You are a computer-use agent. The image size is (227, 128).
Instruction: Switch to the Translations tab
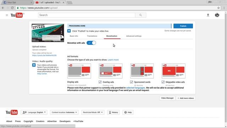(x=92, y=36)
